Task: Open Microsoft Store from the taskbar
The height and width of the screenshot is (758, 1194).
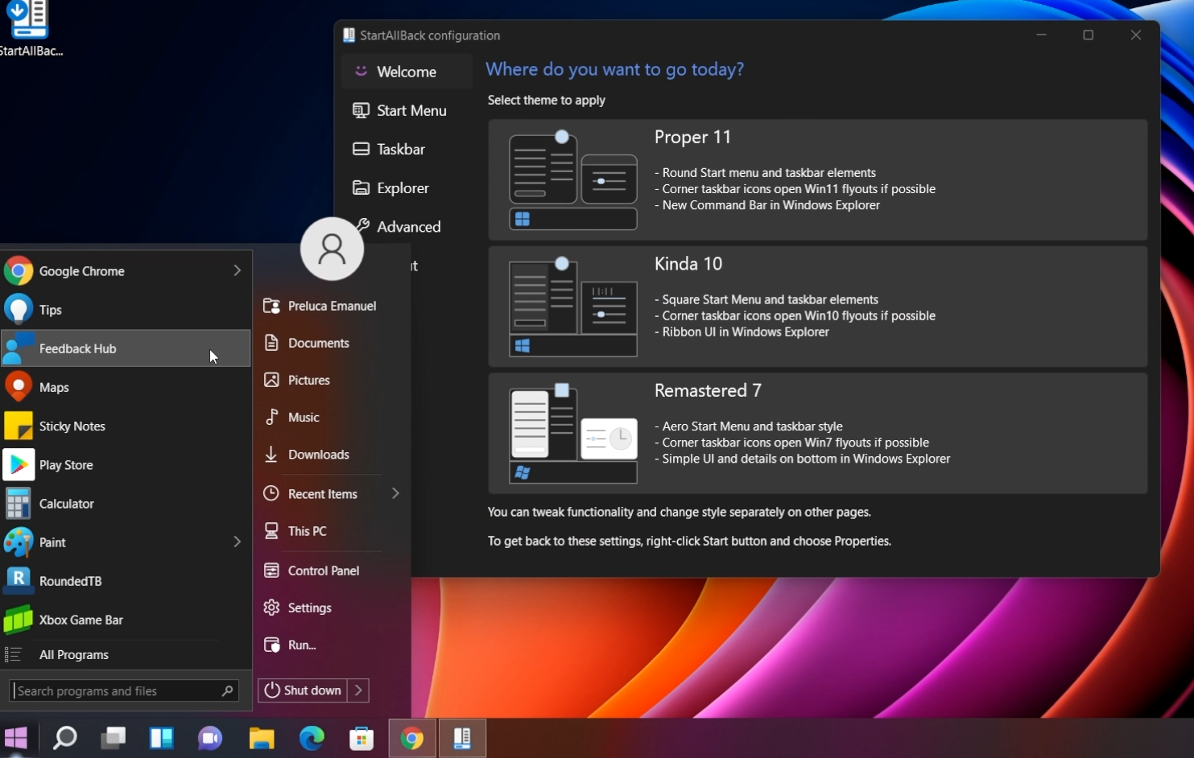Action: click(x=362, y=738)
